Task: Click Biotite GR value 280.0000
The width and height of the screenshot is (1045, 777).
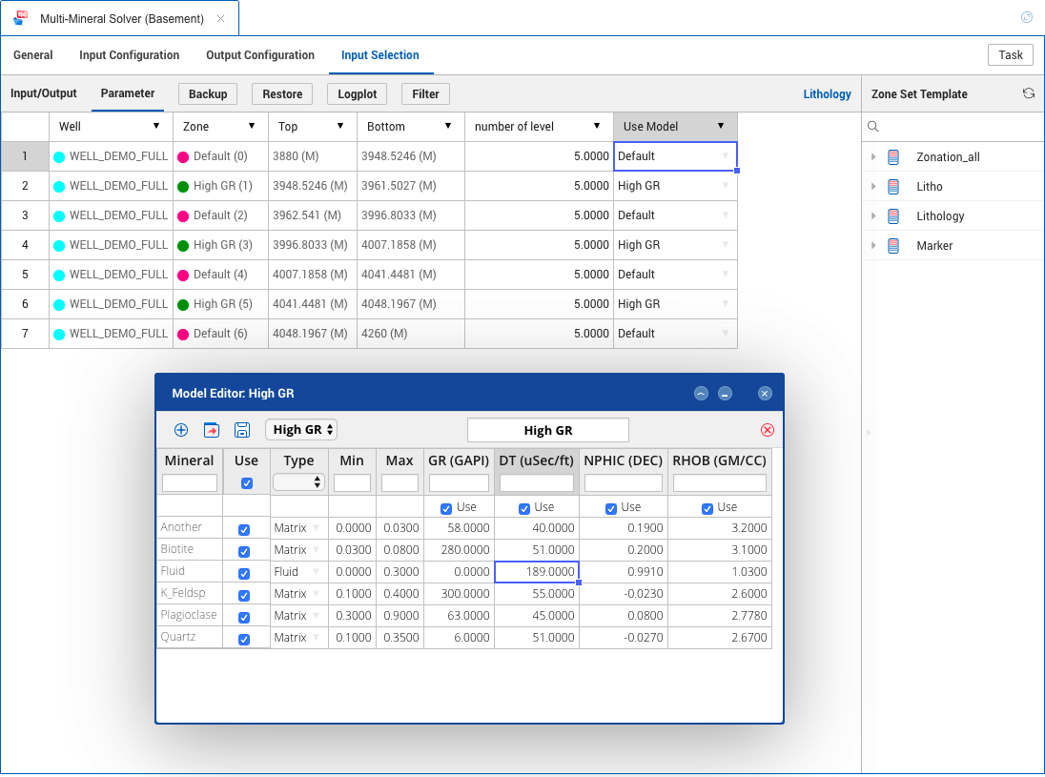Action: [459, 550]
